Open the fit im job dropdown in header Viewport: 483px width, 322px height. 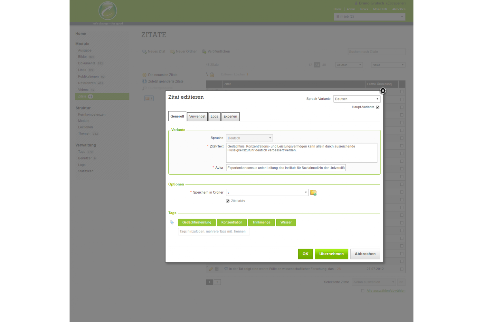tap(369, 17)
